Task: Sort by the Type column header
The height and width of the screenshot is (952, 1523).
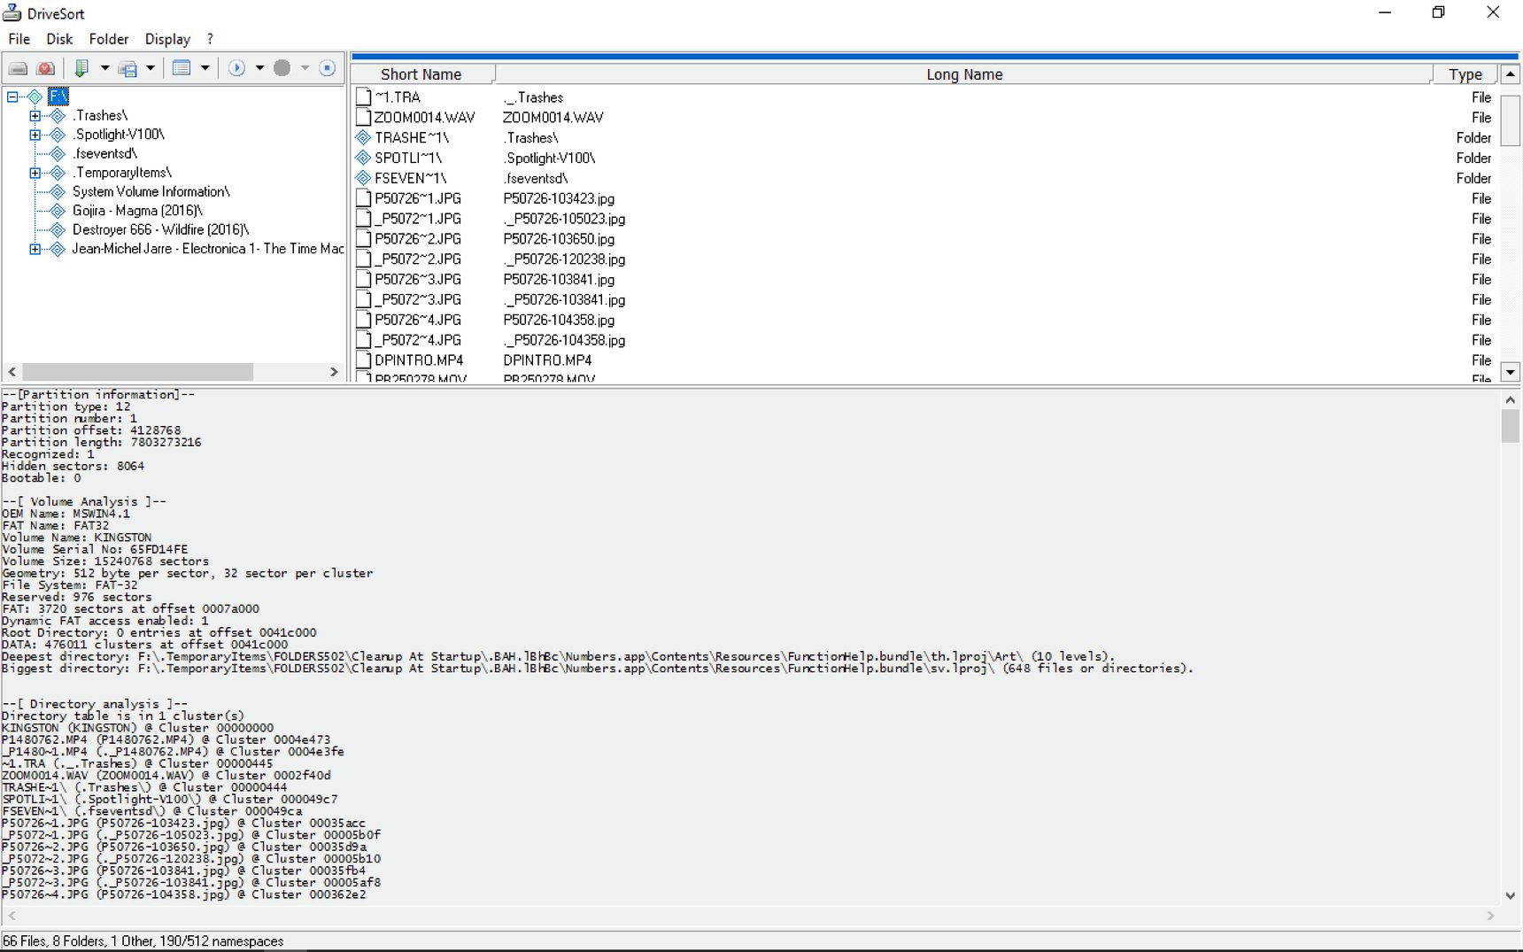Action: coord(1465,74)
